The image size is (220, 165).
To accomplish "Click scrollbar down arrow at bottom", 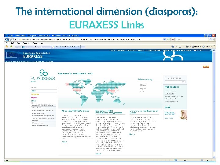I will [x=214, y=157].
